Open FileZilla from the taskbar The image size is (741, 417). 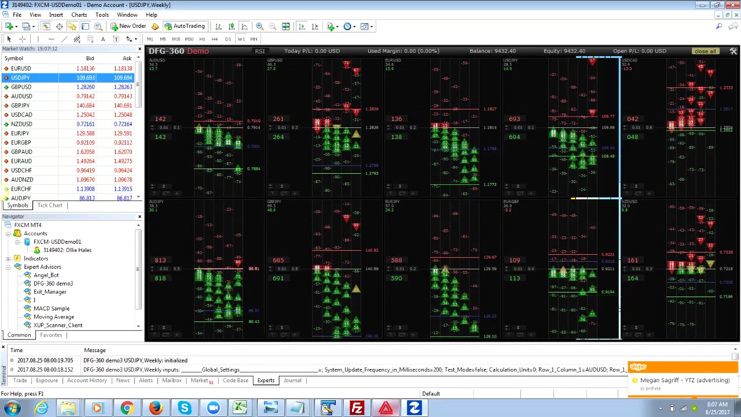click(x=357, y=408)
